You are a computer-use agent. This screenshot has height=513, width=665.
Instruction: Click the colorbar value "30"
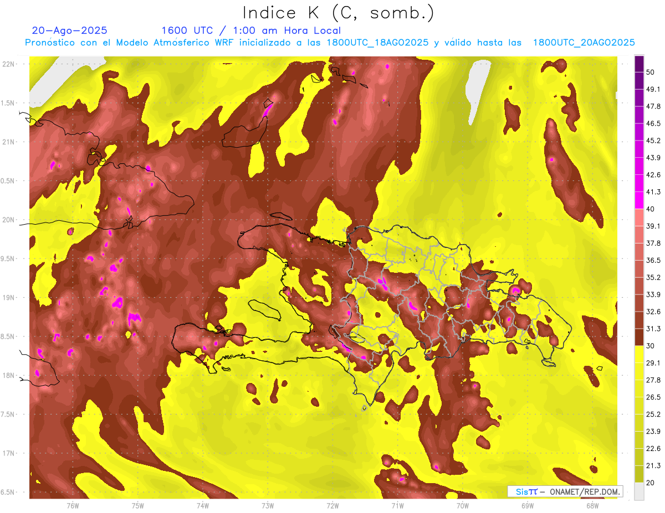[651, 346]
